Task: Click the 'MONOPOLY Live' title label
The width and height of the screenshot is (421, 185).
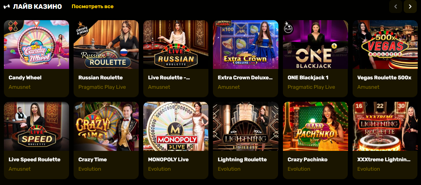Action: pos(168,160)
